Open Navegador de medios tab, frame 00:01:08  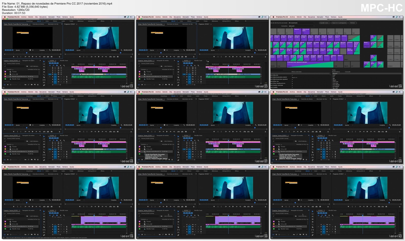click(297, 136)
